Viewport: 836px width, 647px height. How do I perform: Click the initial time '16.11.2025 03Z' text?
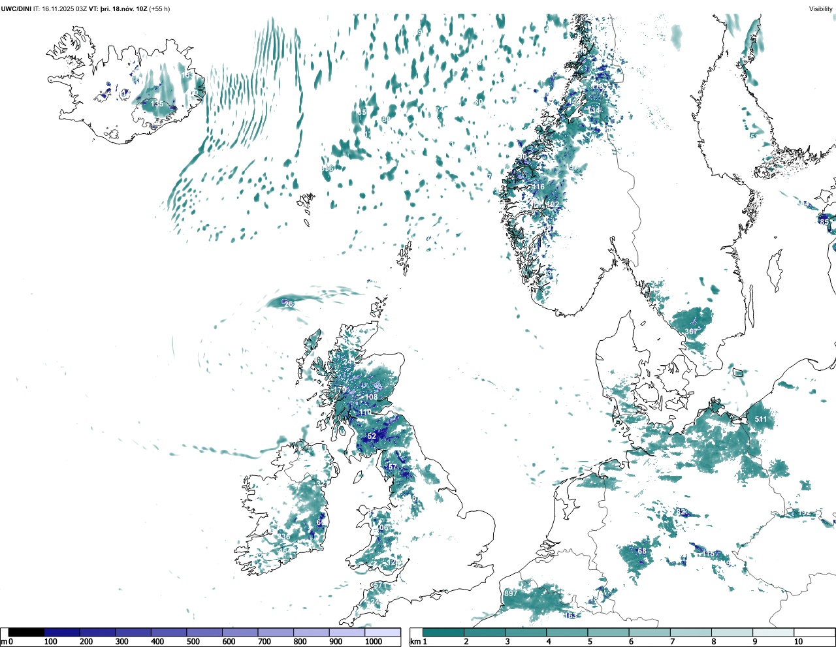[65, 9]
